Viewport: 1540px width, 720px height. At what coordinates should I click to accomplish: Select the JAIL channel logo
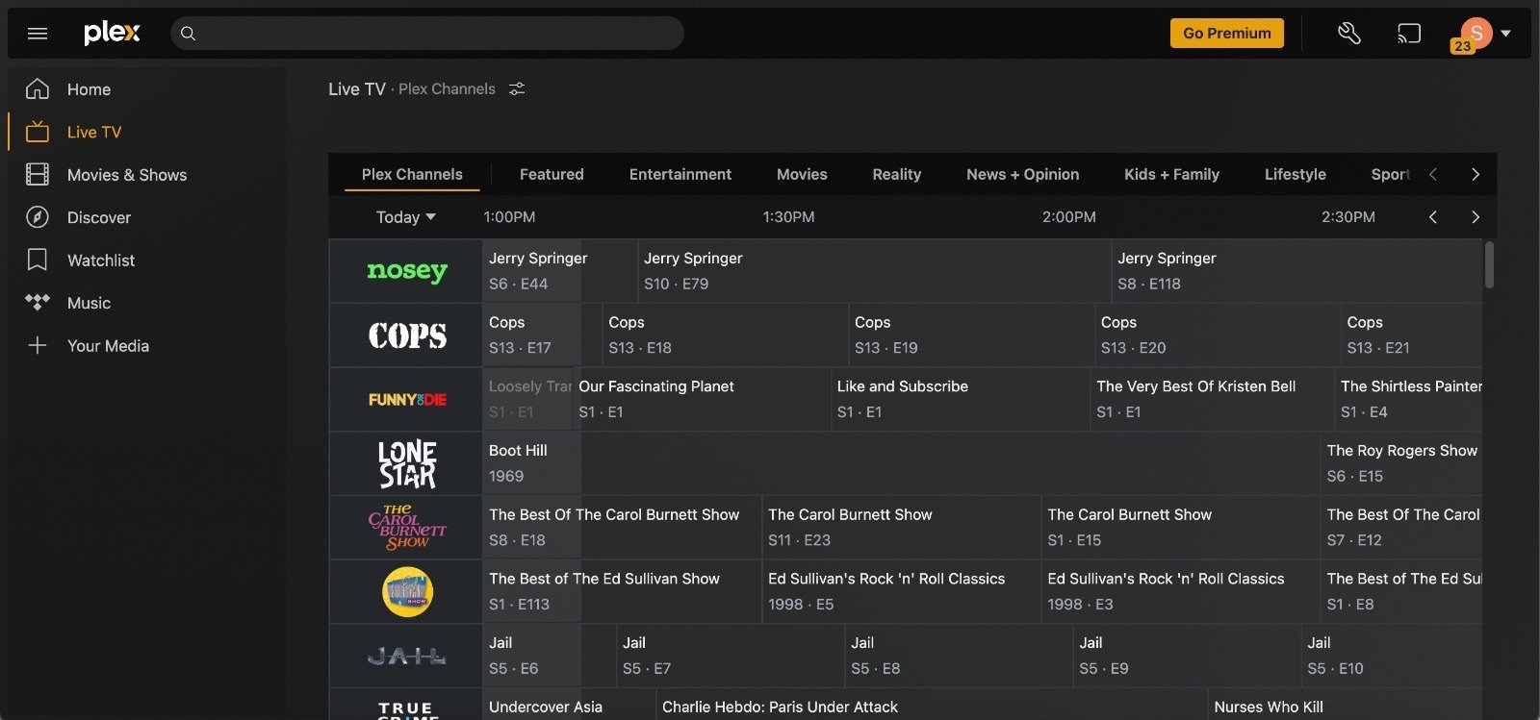point(406,656)
